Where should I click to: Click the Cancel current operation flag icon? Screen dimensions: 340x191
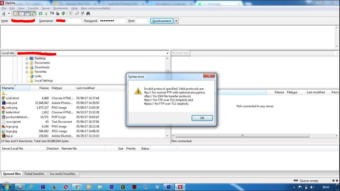pyautogui.click(x=52, y=13)
